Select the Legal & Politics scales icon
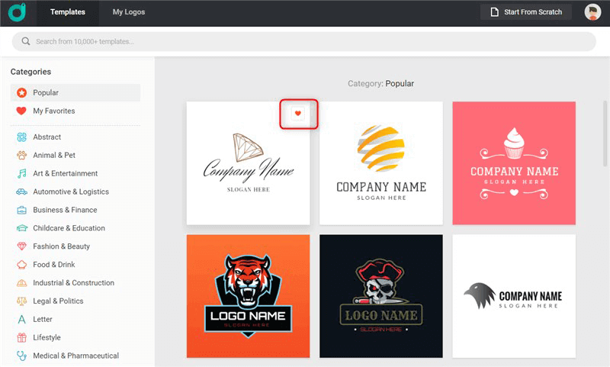Screen dimensions: 610x367 point(21,301)
